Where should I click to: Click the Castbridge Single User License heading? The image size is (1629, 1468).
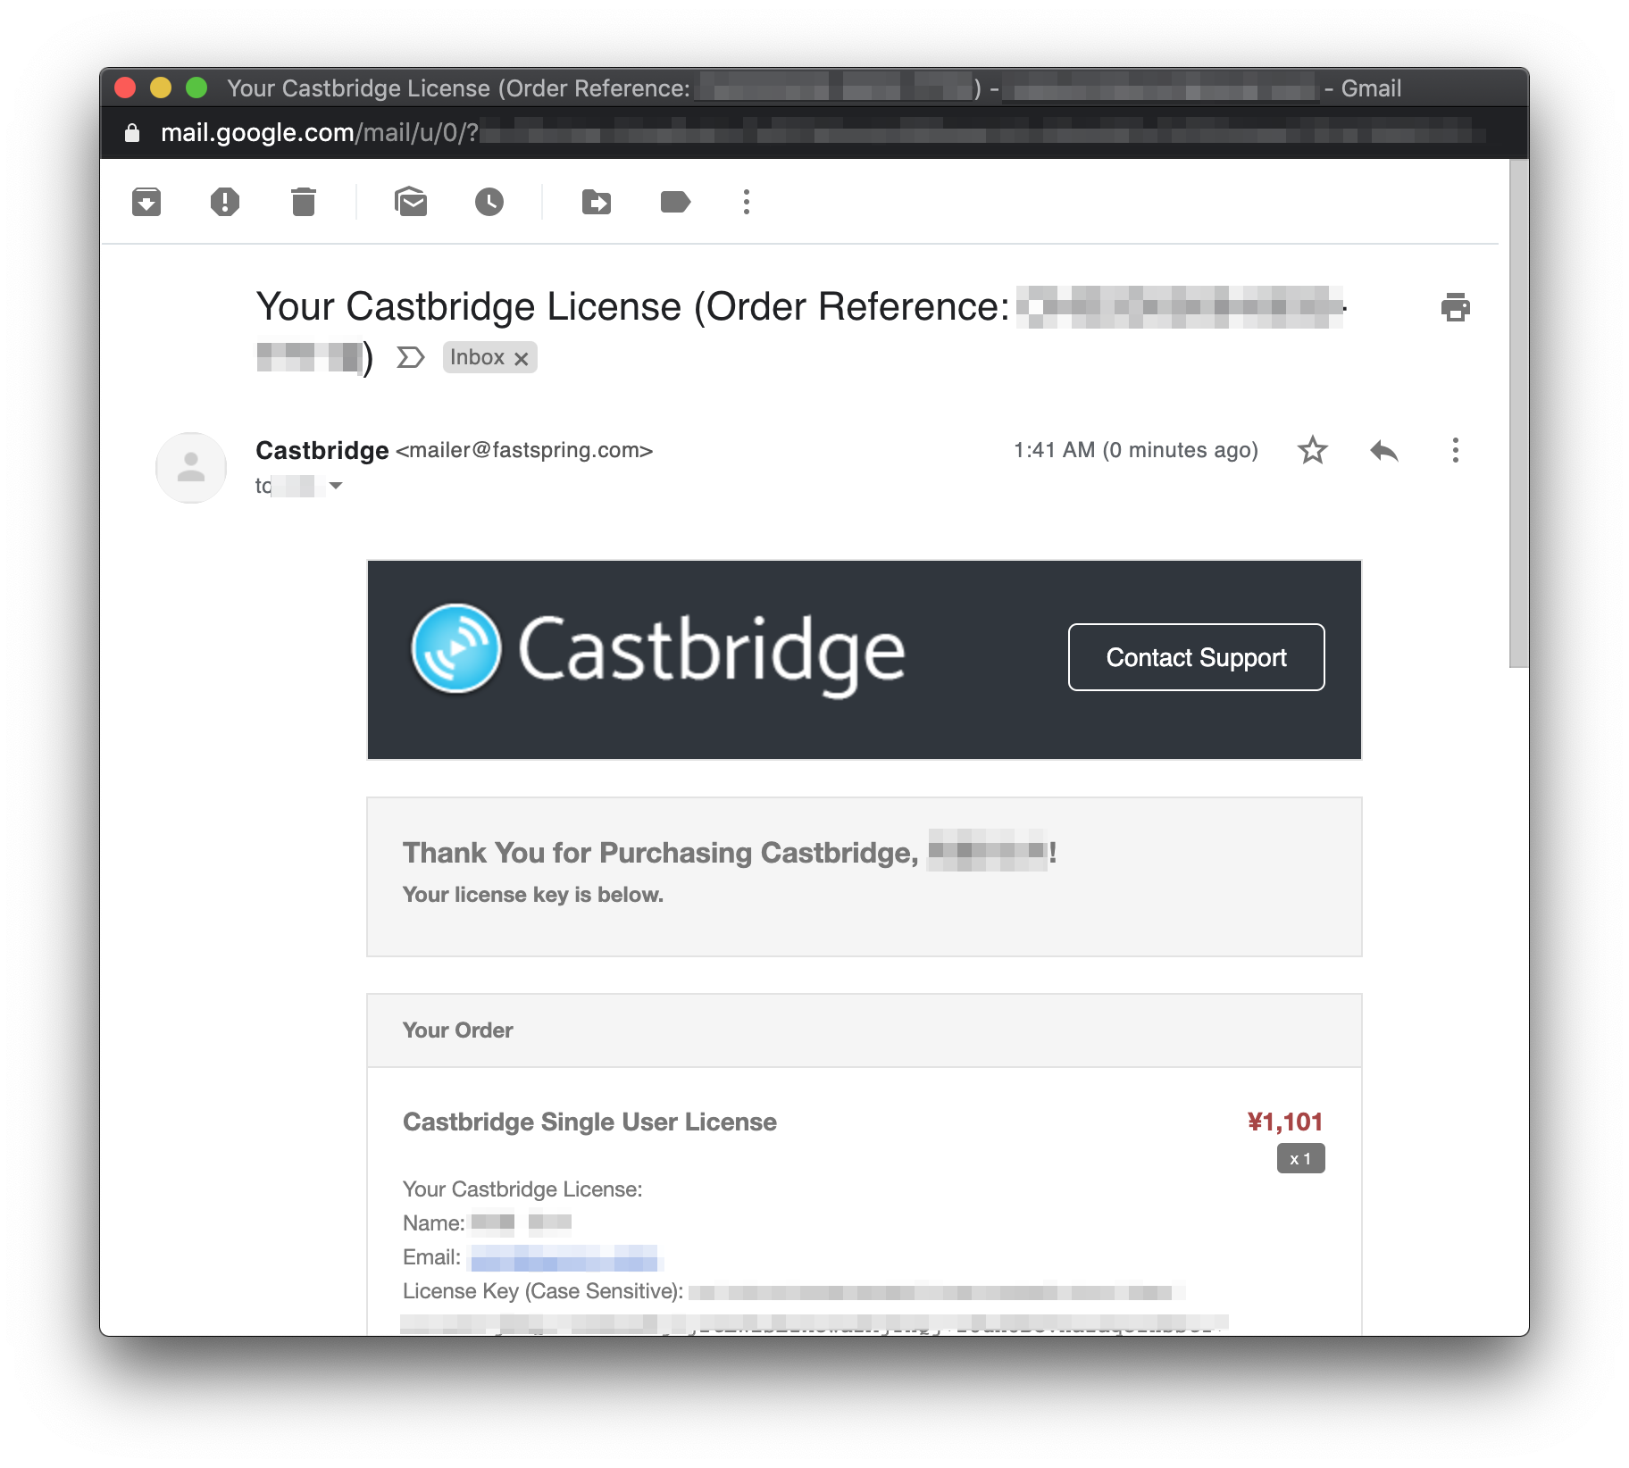coord(589,1122)
